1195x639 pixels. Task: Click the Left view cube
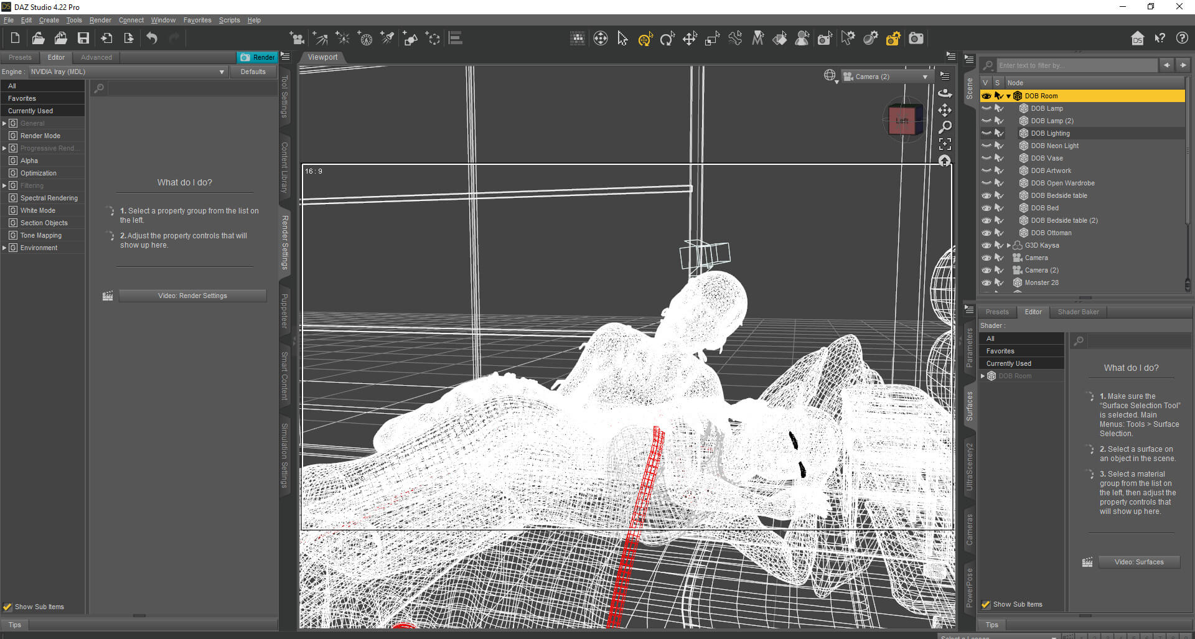902,121
